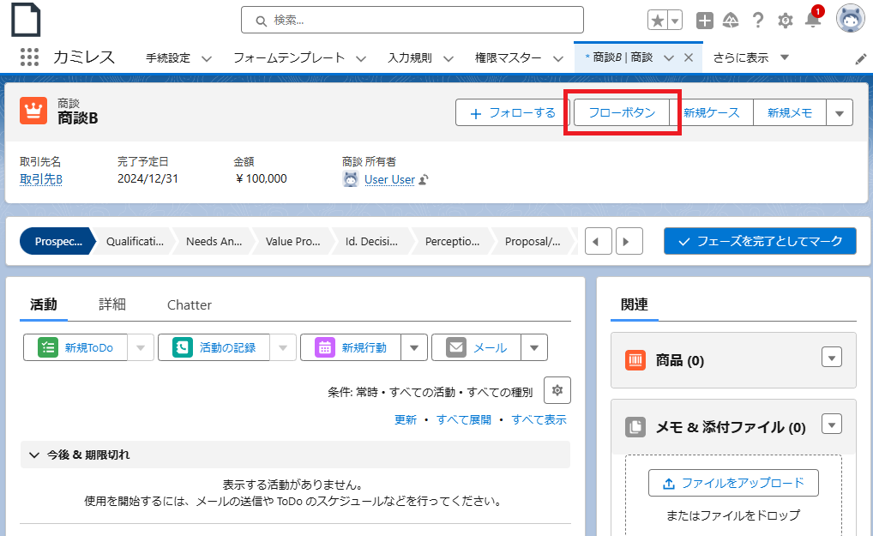The height and width of the screenshot is (536, 873).
Task: Open the 商談B tab dropdown chevron
Action: point(669,57)
